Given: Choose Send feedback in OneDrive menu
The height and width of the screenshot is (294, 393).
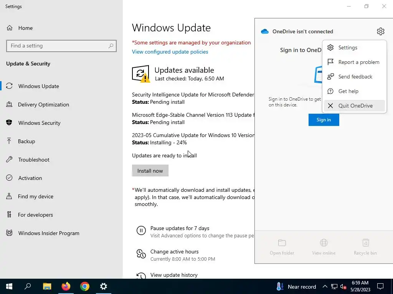Looking at the screenshot, I should (354, 77).
